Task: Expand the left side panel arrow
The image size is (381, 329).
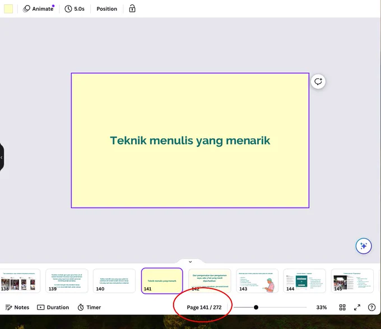Action: (2, 157)
